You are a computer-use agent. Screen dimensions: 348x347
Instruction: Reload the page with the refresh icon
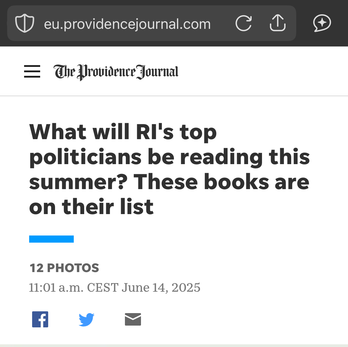point(244,23)
